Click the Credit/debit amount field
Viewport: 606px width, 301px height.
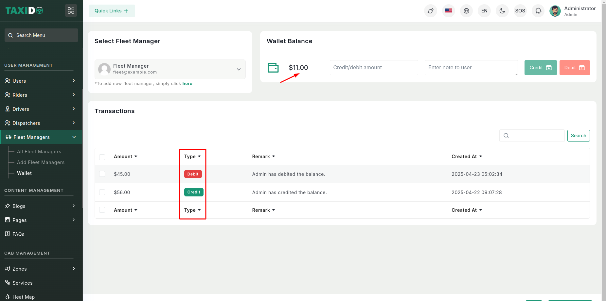374,68
